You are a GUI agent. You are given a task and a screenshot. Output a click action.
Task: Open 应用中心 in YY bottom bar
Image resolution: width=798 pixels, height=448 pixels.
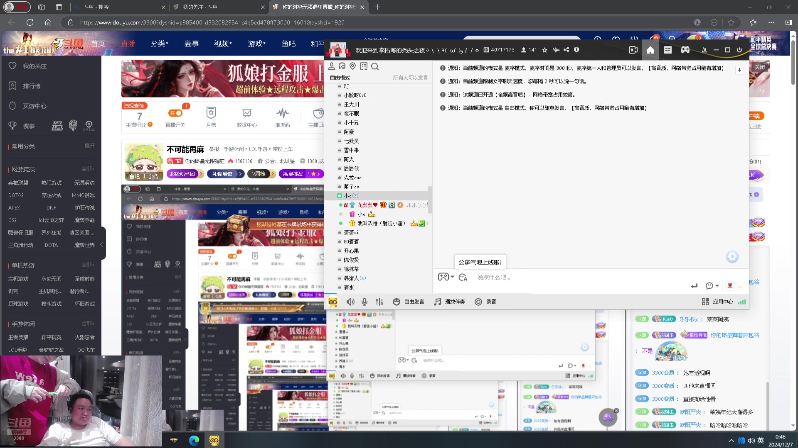[718, 302]
